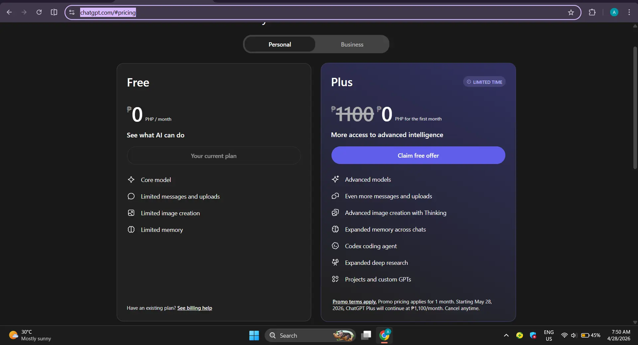Click the taskbar Search box
638x345 pixels.
click(x=310, y=335)
